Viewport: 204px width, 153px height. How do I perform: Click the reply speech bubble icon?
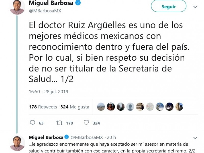(x=32, y=123)
